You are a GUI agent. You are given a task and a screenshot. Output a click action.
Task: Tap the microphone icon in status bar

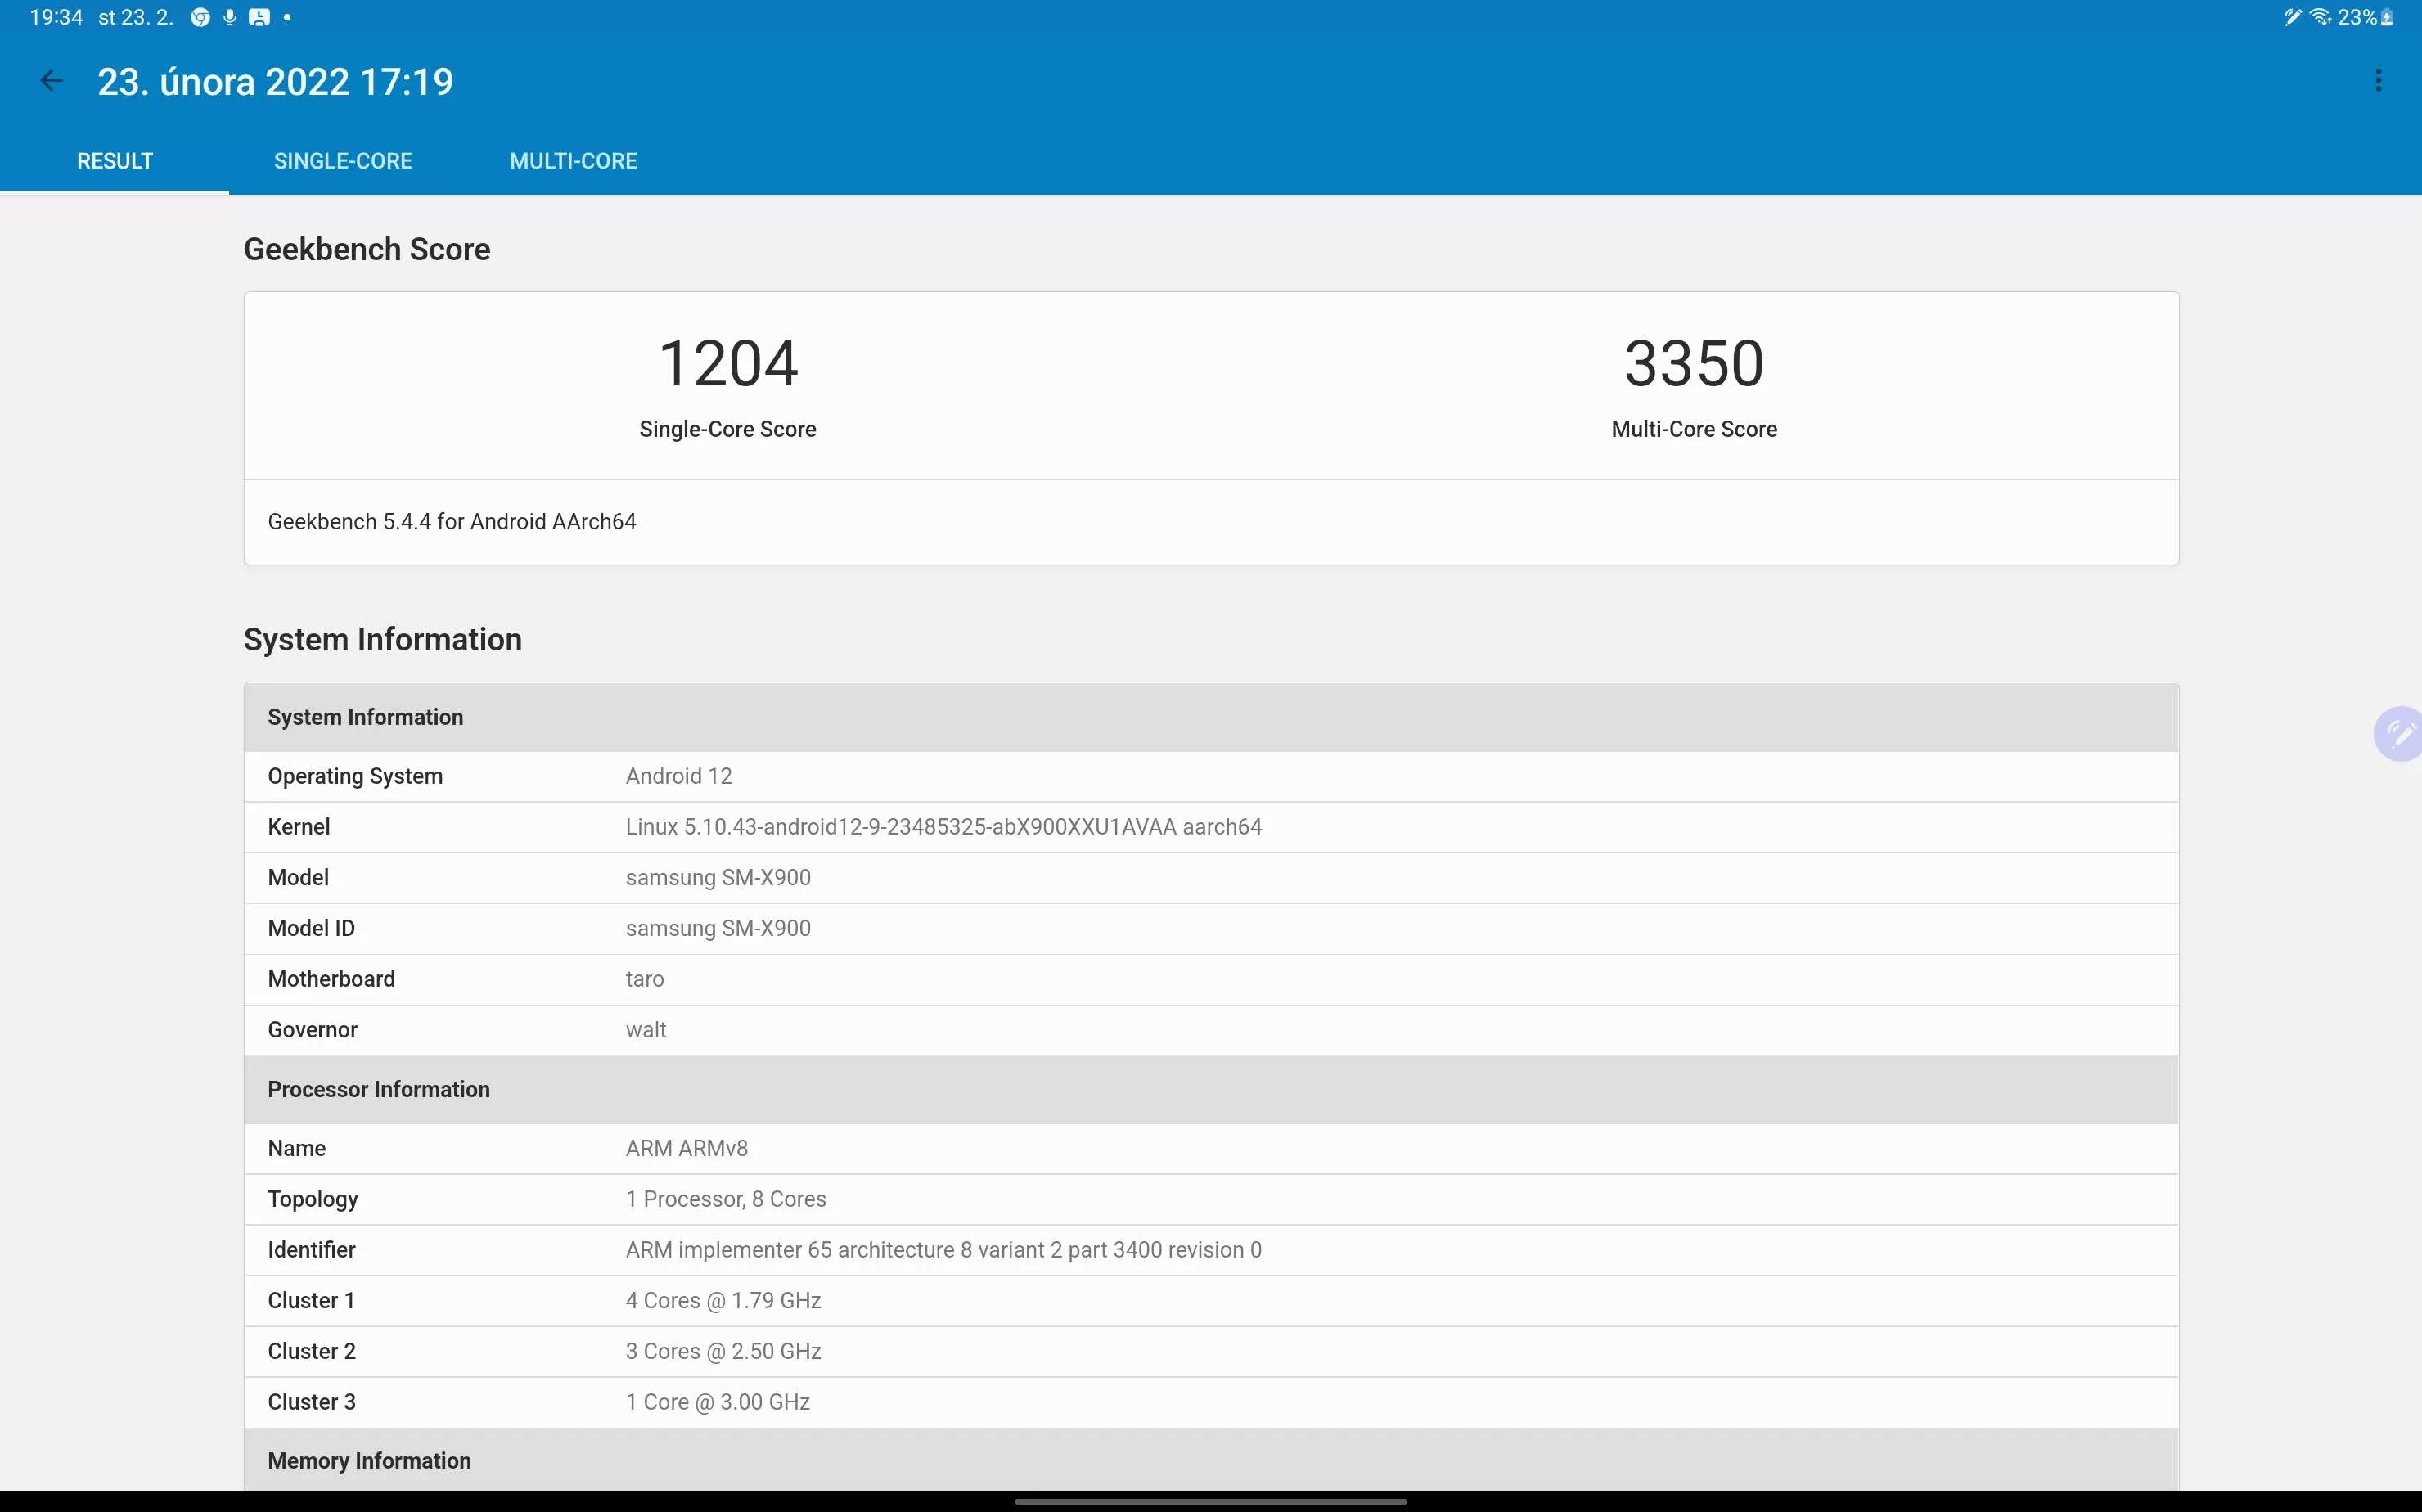pyautogui.click(x=230, y=17)
